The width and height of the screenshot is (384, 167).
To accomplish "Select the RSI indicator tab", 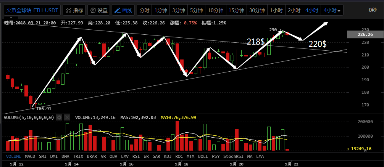I will pyautogui.click(x=136, y=156).
